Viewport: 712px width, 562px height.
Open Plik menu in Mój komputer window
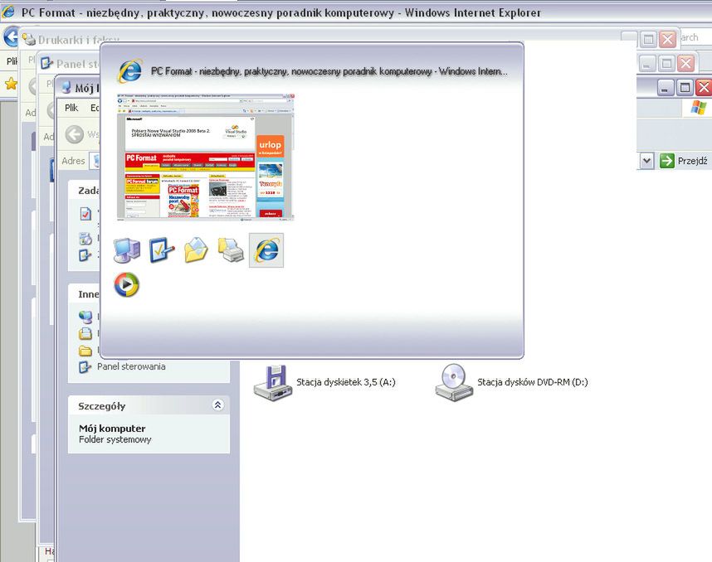[x=71, y=108]
